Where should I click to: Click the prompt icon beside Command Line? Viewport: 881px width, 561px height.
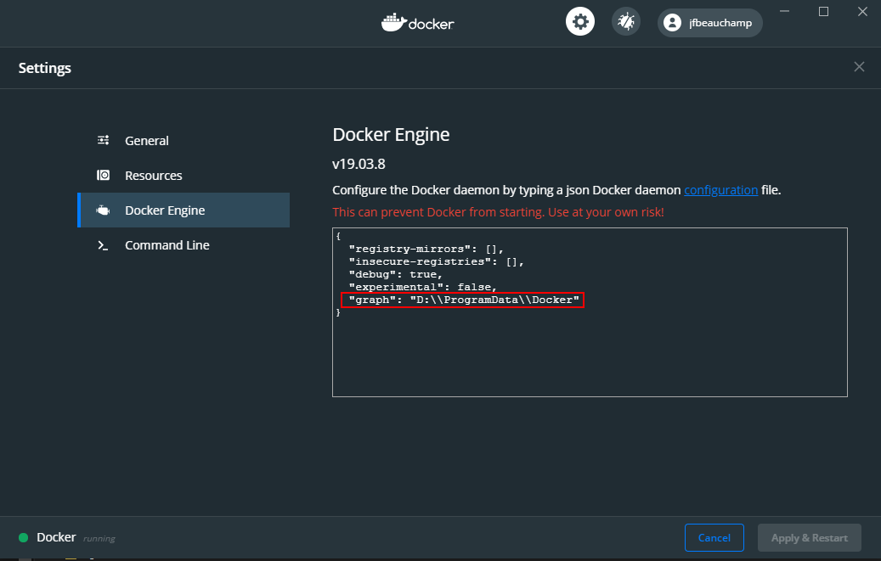(103, 245)
